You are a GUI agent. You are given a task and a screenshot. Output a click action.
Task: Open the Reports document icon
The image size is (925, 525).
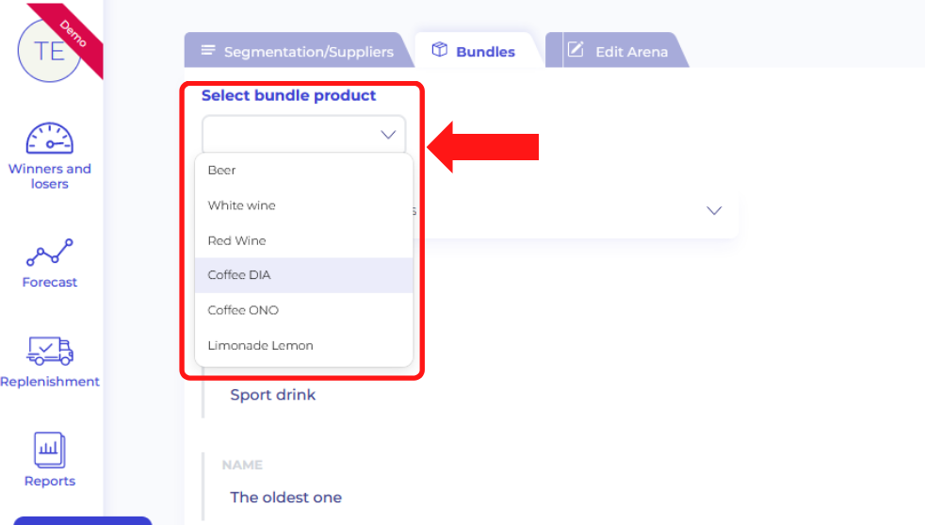[x=50, y=451]
